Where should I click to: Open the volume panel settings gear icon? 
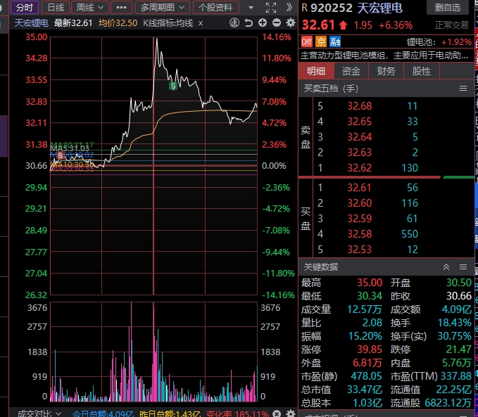[291, 413]
